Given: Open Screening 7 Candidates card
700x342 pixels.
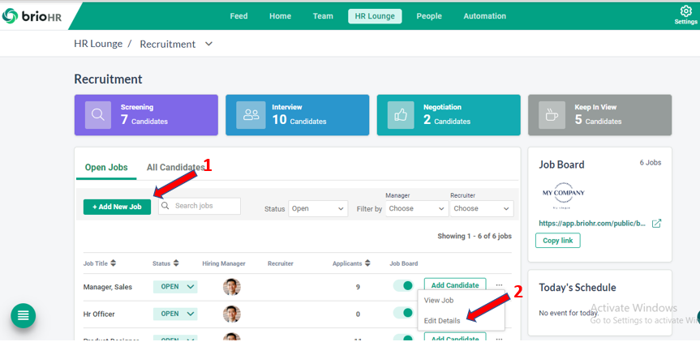Looking at the screenshot, I should tap(146, 114).
